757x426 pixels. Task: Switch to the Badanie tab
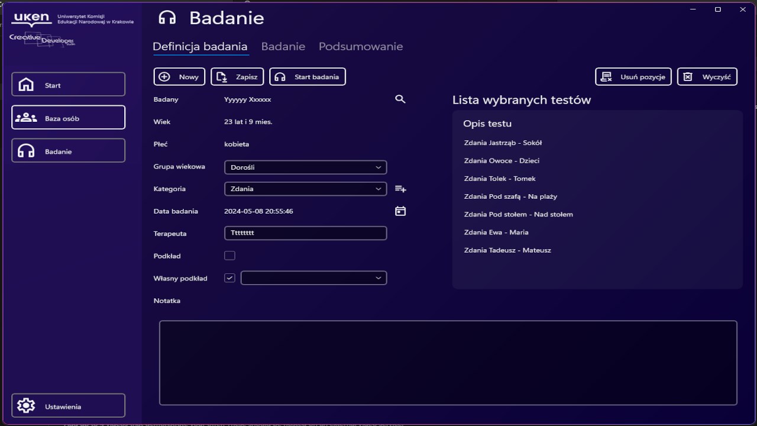[x=283, y=47]
